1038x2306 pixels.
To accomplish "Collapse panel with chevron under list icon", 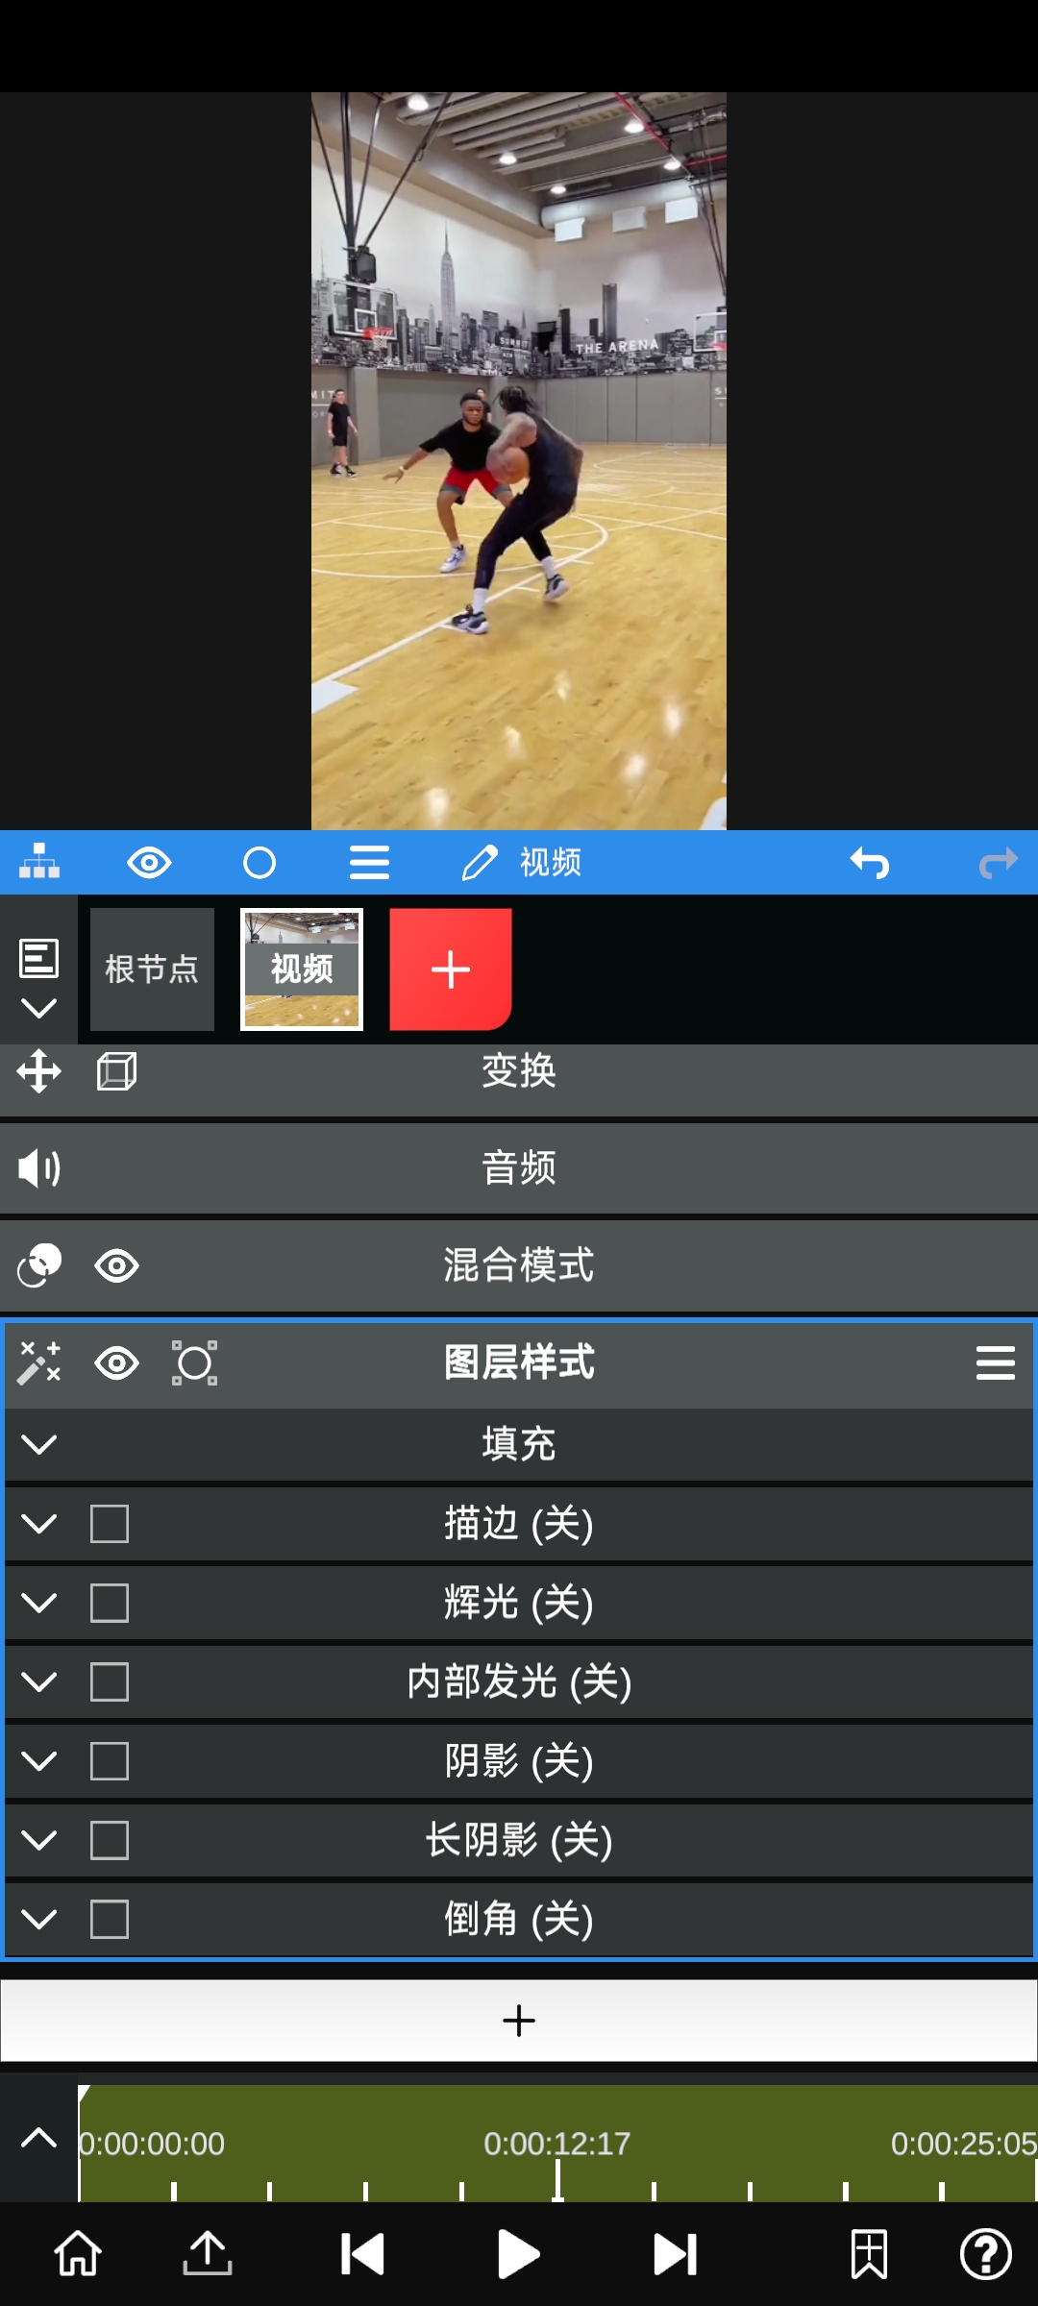I will [38, 1008].
